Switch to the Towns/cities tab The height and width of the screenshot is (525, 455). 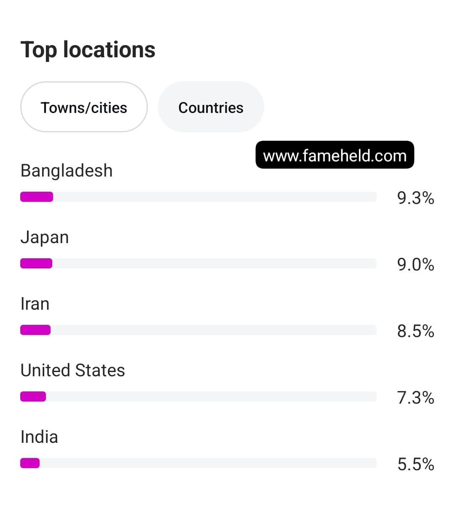pos(84,107)
